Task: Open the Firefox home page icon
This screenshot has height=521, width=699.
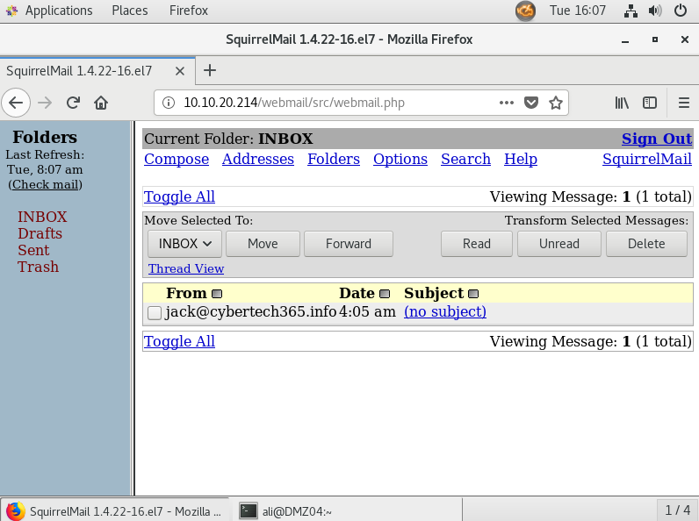Action: pyautogui.click(x=101, y=103)
